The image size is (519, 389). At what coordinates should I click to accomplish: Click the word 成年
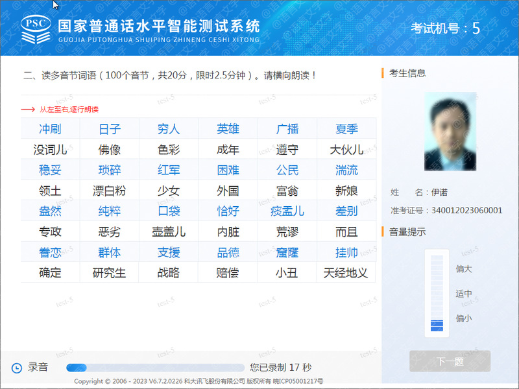tap(228, 150)
